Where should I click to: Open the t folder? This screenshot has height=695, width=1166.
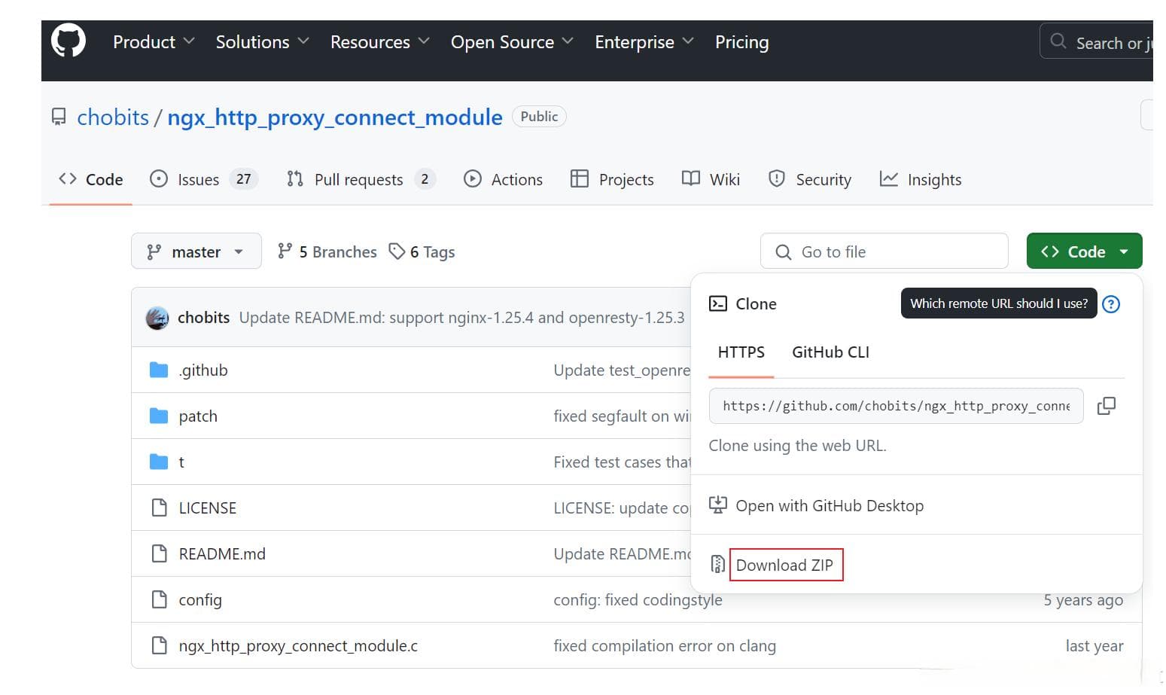tap(181, 462)
